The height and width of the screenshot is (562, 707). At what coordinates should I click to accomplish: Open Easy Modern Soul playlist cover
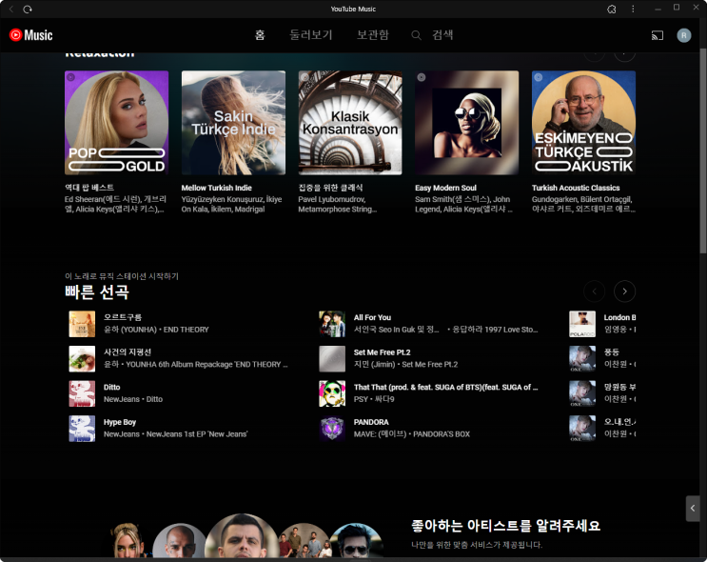click(x=466, y=122)
